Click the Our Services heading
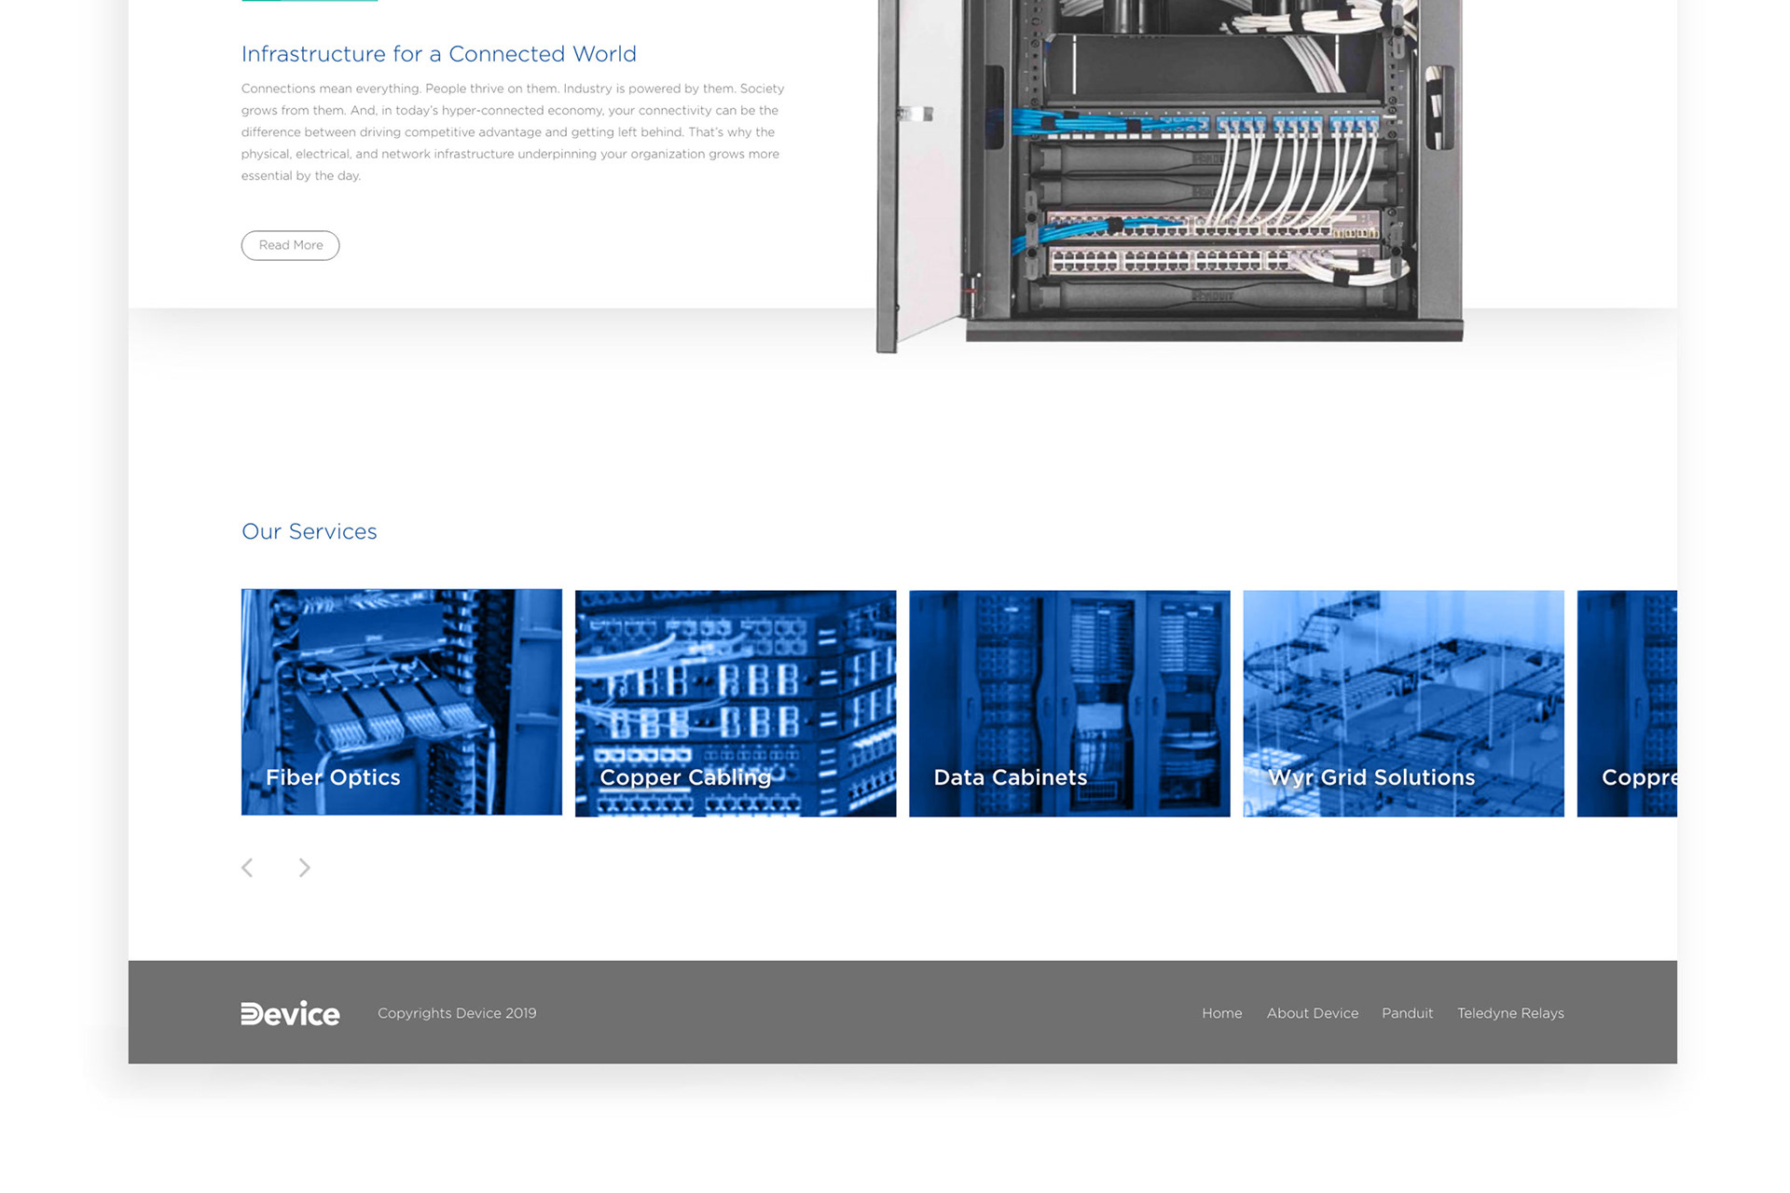1790x1193 pixels. pyautogui.click(x=310, y=531)
